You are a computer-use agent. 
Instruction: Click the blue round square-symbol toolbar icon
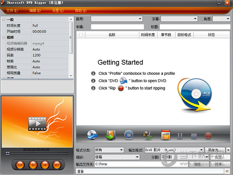[x=129, y=135]
